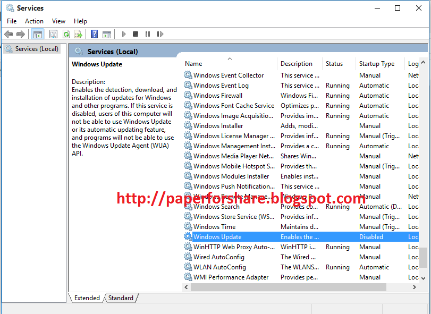
Task: Switch to the Extended tab
Action: click(x=87, y=298)
